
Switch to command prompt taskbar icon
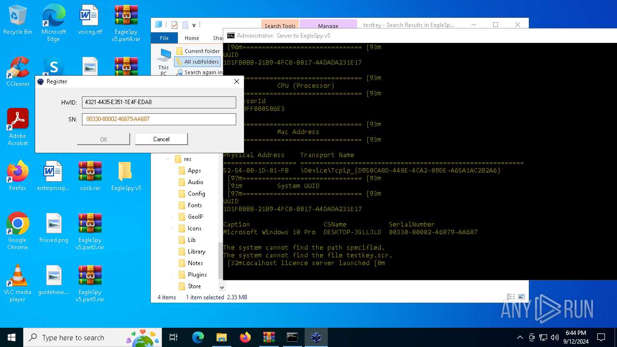292,337
